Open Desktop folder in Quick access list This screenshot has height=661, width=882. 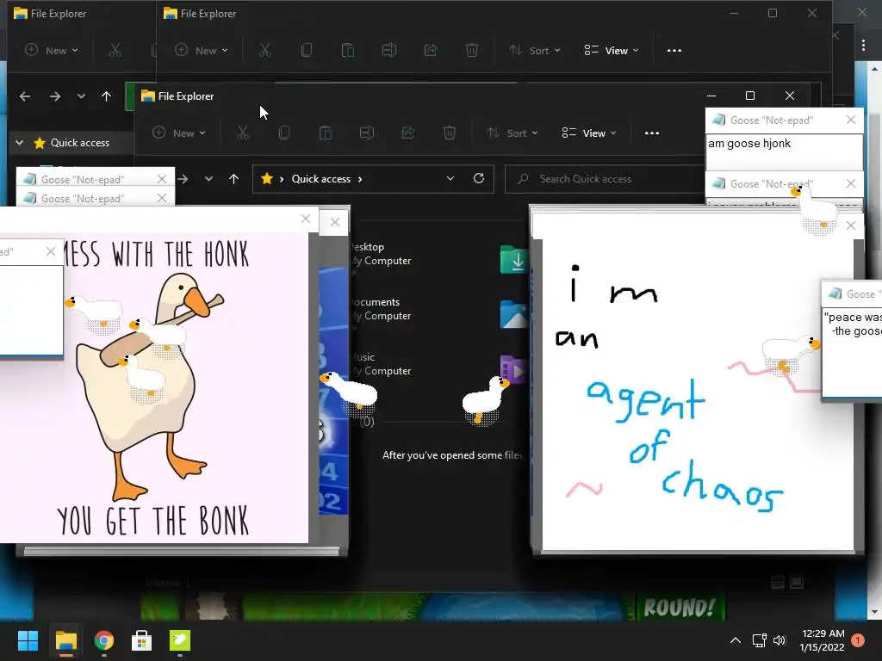click(380, 254)
